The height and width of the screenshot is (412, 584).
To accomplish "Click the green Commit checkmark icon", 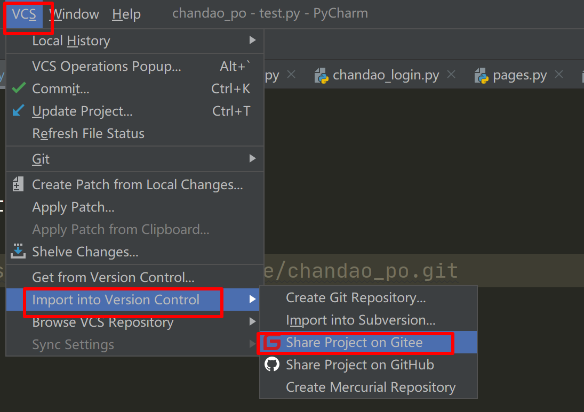I will (19, 88).
